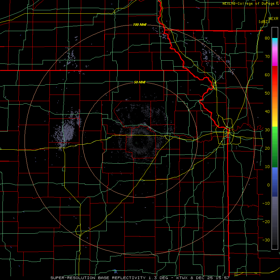The width and height of the screenshot is (280, 280).
Task: Click the [dBZ] unit label
Action: [x=264, y=21]
